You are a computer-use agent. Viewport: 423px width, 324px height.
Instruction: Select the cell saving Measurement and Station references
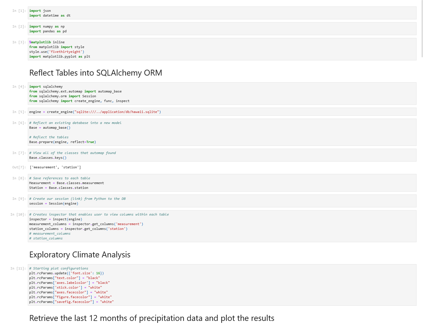(x=222, y=183)
